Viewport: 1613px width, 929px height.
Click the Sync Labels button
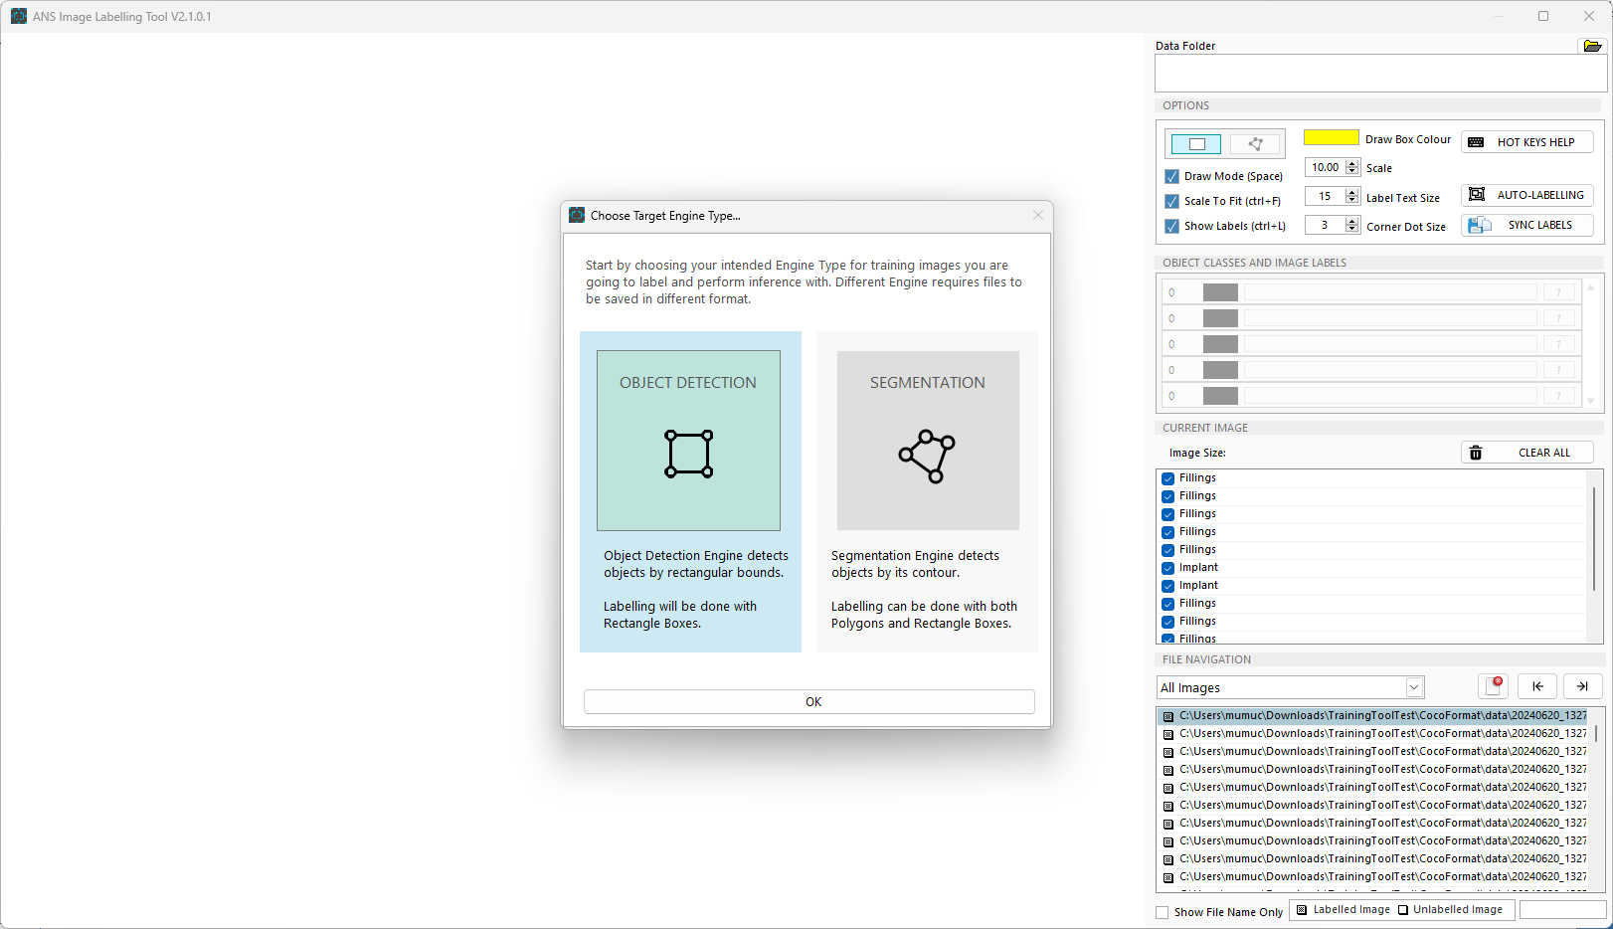click(x=1526, y=225)
